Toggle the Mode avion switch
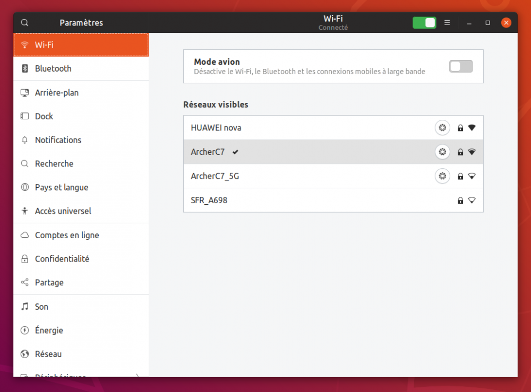531x392 pixels. click(460, 66)
